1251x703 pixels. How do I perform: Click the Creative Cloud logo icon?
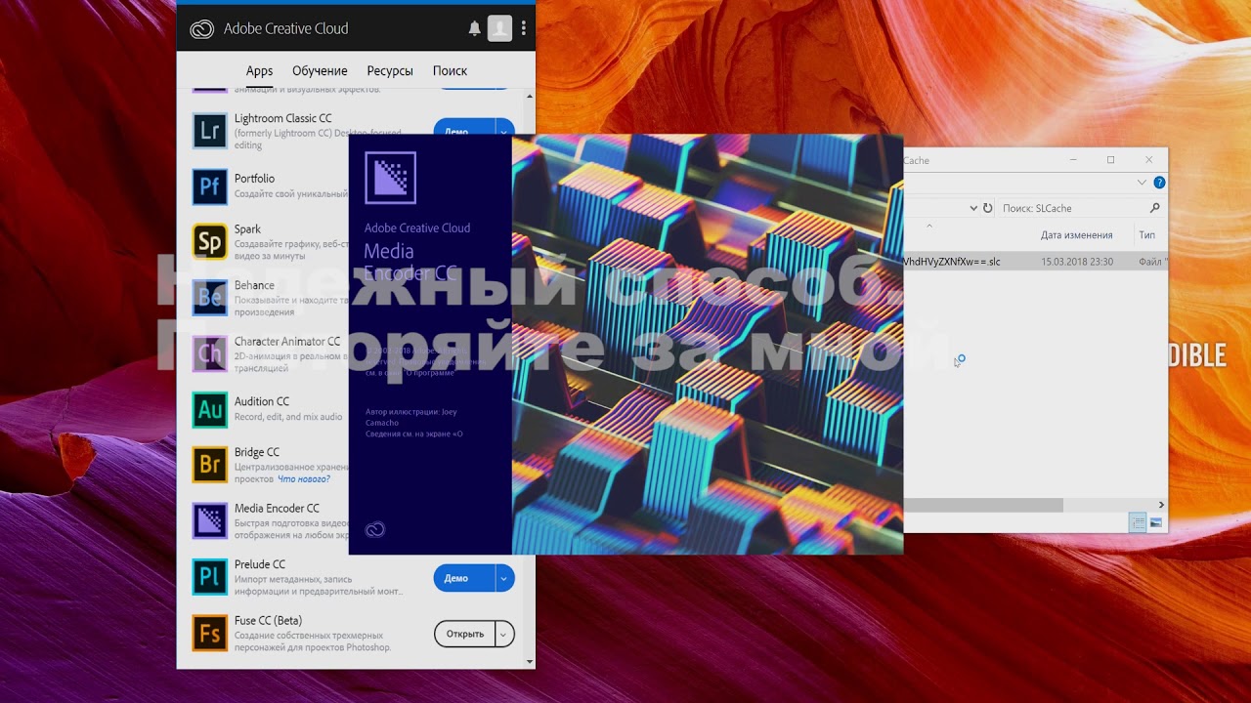(x=201, y=29)
